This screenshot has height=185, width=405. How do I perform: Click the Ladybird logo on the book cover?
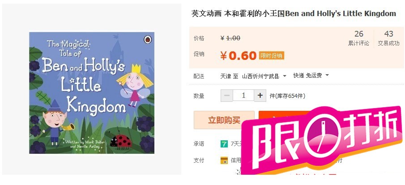pos(148,39)
